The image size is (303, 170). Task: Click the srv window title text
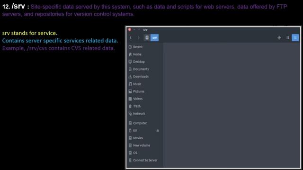(145, 30)
